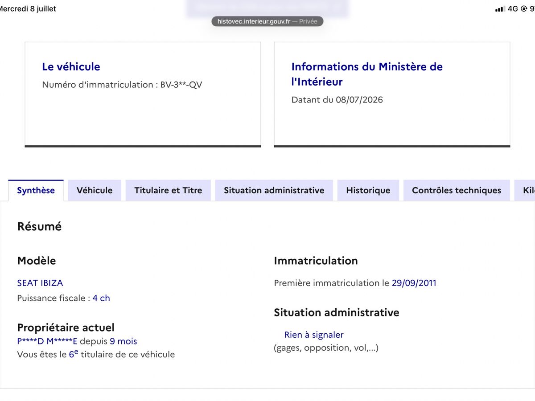Select the first registration date 29/09/2011
535x401 pixels.
[414, 283]
